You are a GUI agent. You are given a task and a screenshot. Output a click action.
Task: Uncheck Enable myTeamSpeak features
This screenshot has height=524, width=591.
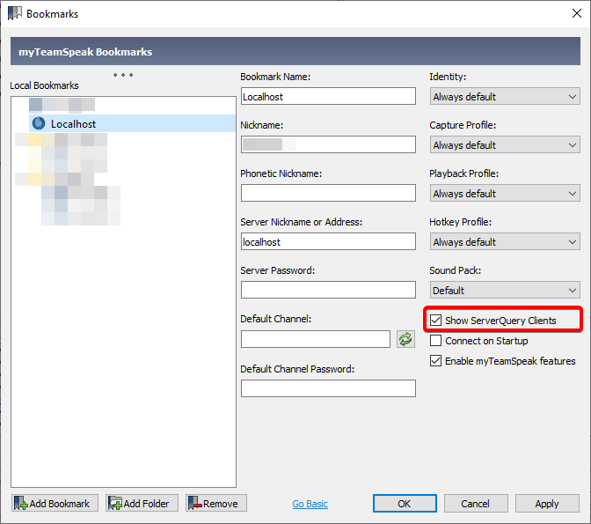point(436,361)
